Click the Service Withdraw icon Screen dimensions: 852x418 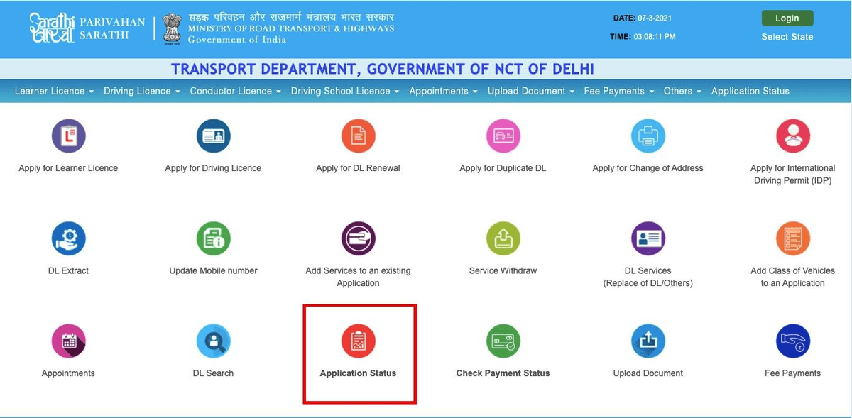click(503, 238)
